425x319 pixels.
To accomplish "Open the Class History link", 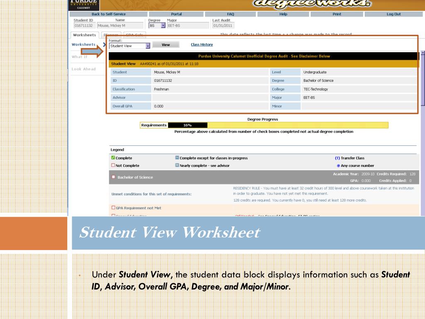I will (x=202, y=44).
